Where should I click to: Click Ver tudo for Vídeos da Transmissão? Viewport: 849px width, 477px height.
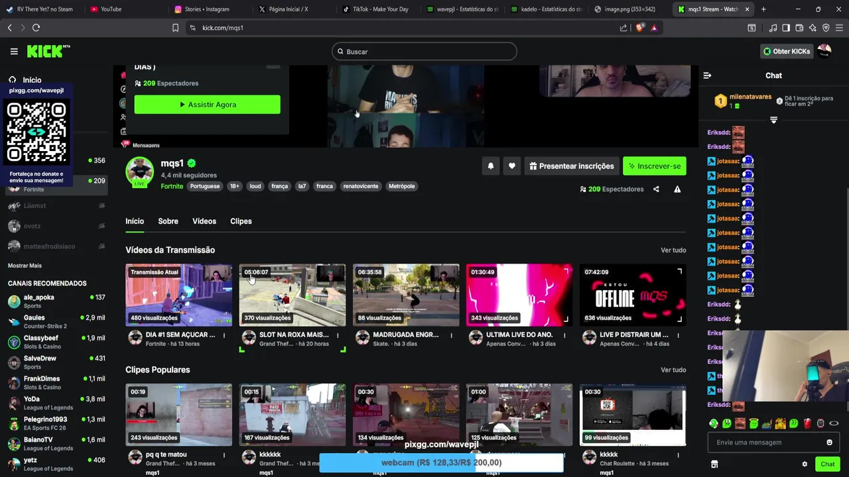pyautogui.click(x=673, y=250)
